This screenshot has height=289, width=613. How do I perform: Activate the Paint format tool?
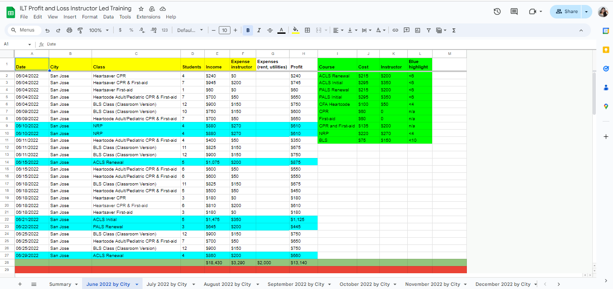pyautogui.click(x=80, y=30)
